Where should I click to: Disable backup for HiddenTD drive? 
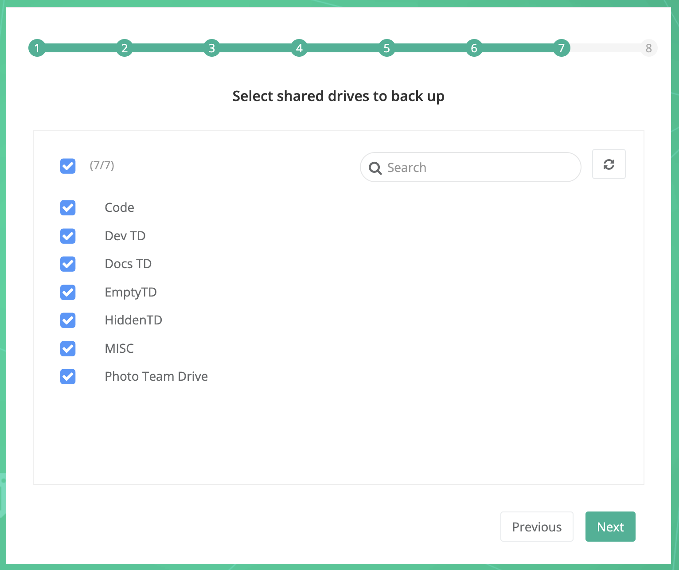[x=67, y=320]
